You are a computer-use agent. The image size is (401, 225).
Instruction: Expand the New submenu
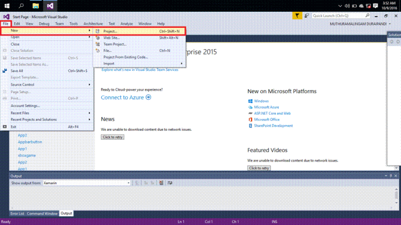47,30
